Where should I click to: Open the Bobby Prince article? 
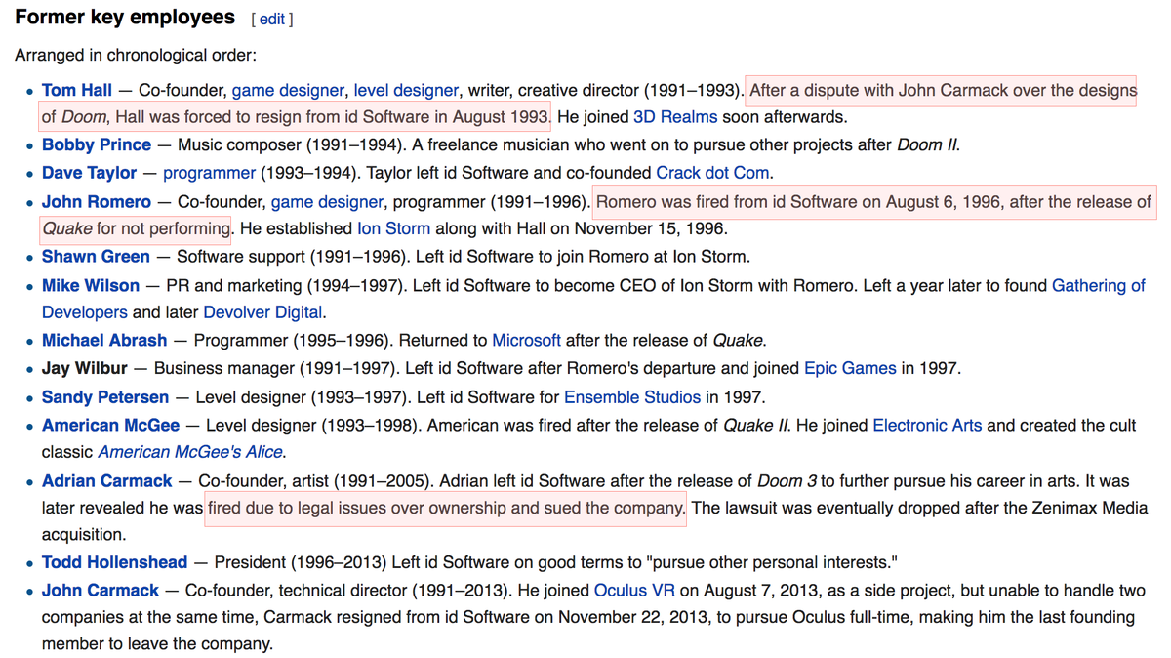coord(97,144)
